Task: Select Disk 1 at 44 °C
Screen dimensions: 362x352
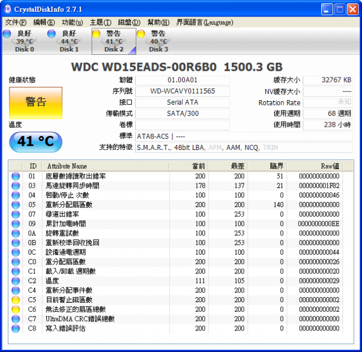Action: pos(69,41)
